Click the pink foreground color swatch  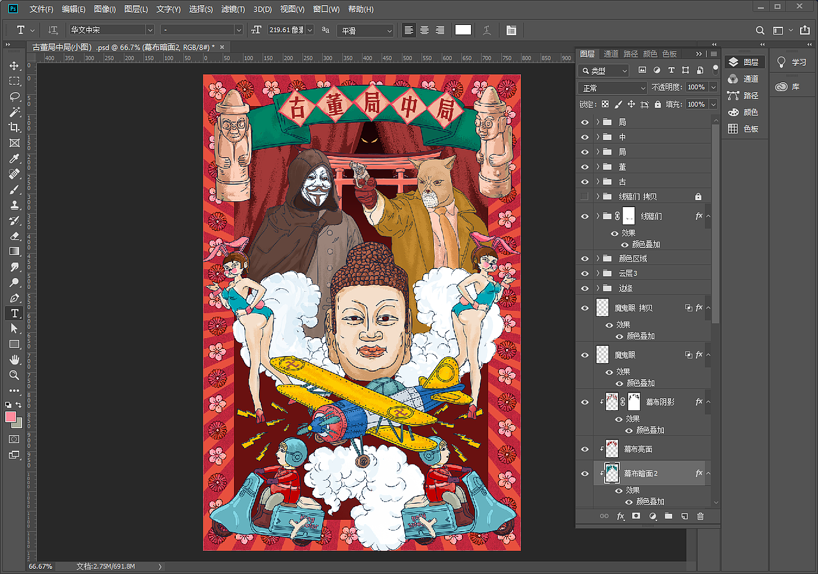10,417
